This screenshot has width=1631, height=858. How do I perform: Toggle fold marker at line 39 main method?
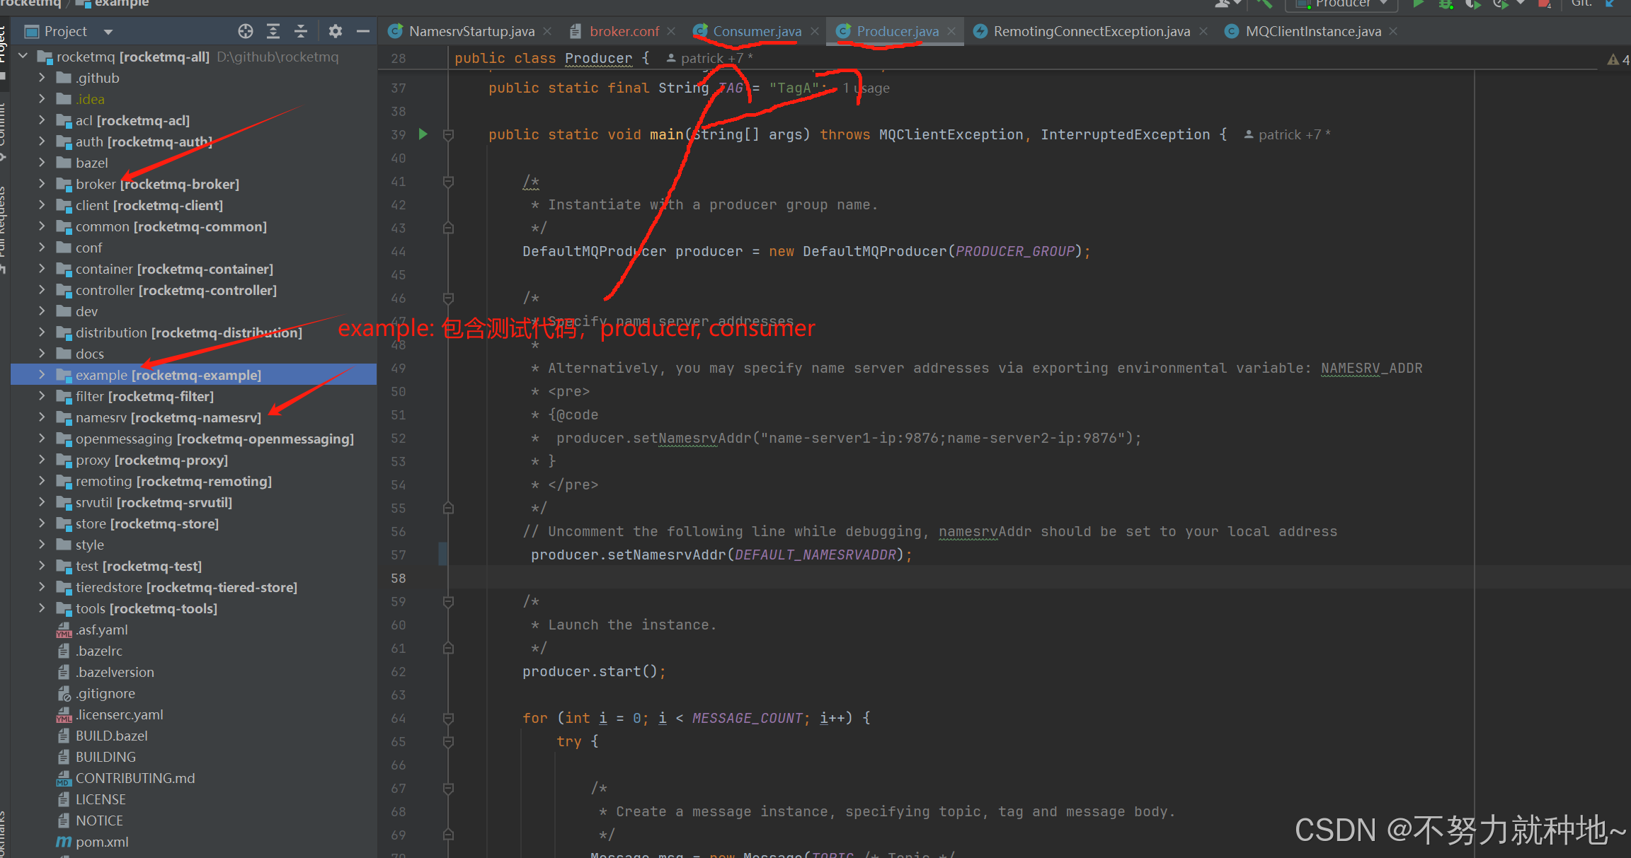448,134
